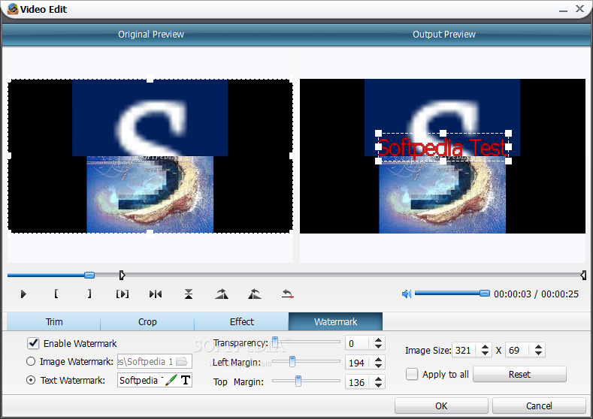Screen dimensions: 593x419
Task: Click the split/mirror horizontal flip icon
Action: coord(156,294)
